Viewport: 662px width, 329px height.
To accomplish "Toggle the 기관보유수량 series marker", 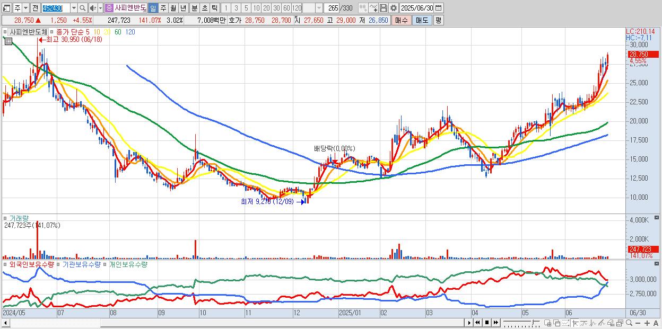I will 59,263.
